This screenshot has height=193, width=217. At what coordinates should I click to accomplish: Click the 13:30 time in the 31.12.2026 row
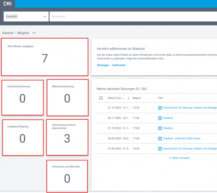136,108
